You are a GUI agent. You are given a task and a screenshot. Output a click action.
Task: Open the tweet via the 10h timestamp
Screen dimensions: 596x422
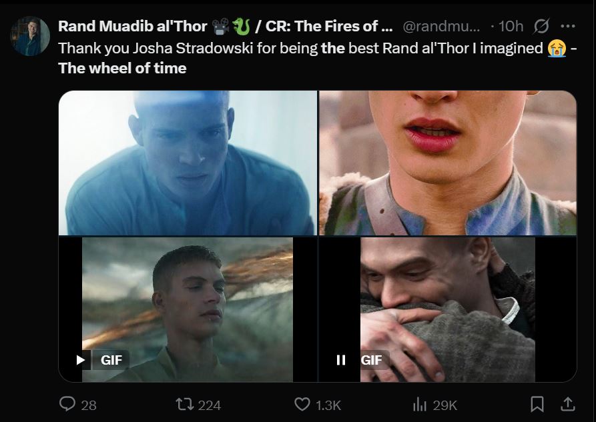pyautogui.click(x=511, y=27)
